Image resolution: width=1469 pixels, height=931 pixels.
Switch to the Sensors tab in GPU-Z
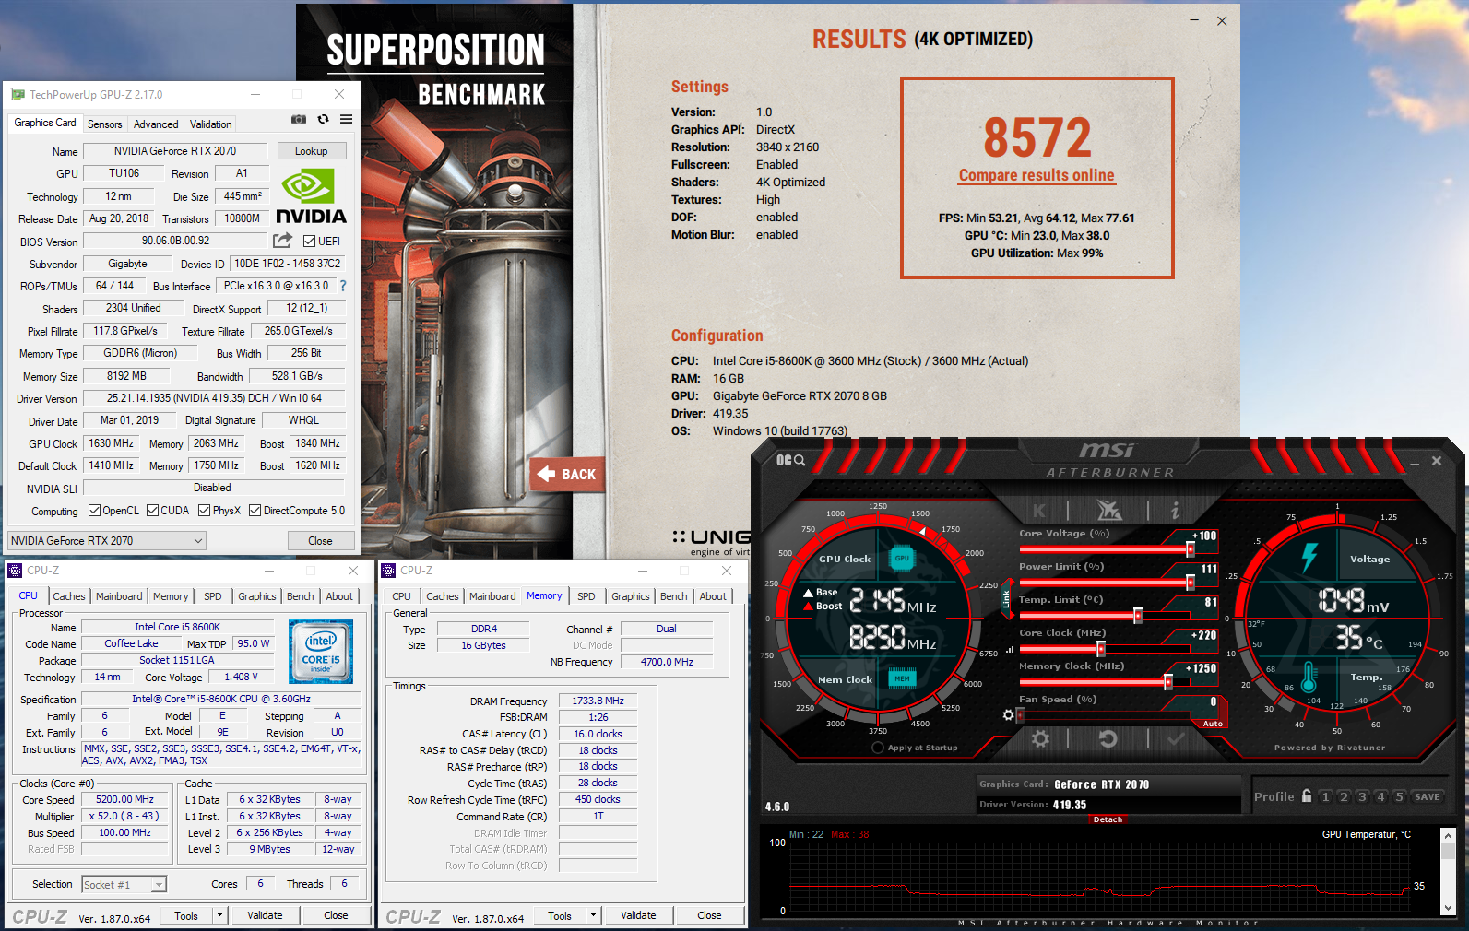[104, 124]
